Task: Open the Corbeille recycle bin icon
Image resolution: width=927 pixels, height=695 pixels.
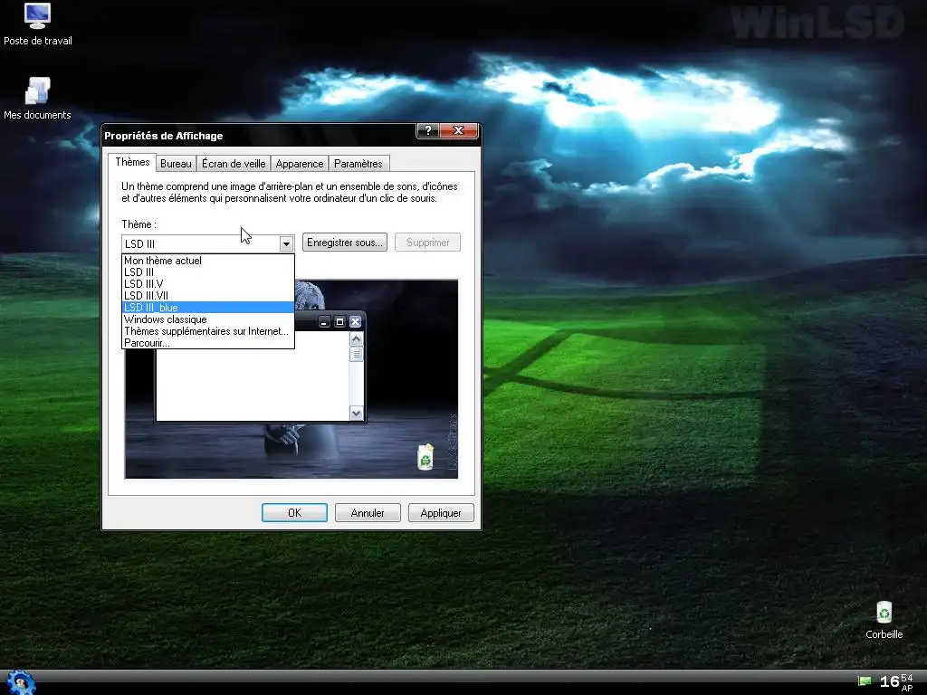Action: tap(884, 620)
